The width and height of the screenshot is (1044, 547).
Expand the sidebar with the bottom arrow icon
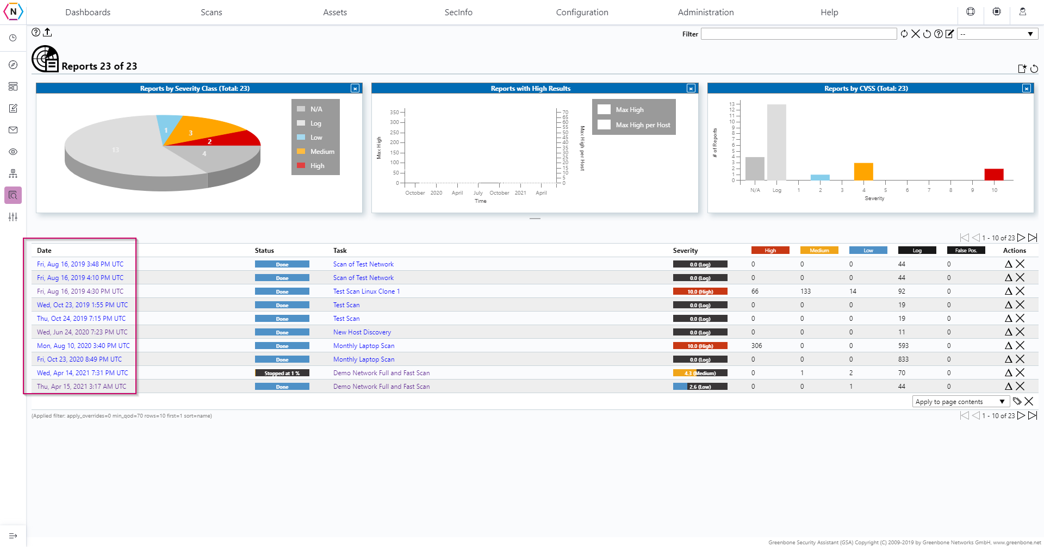click(x=13, y=536)
